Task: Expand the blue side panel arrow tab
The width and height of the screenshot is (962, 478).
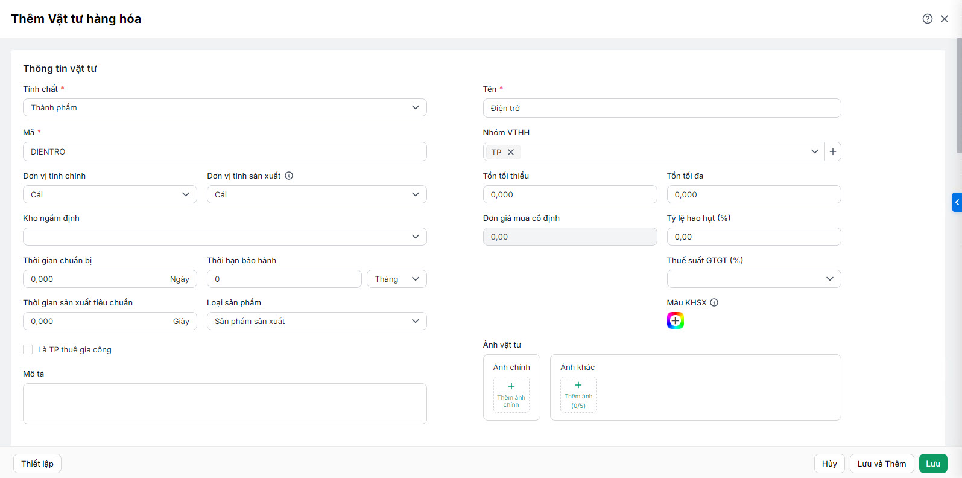Action: click(x=957, y=202)
